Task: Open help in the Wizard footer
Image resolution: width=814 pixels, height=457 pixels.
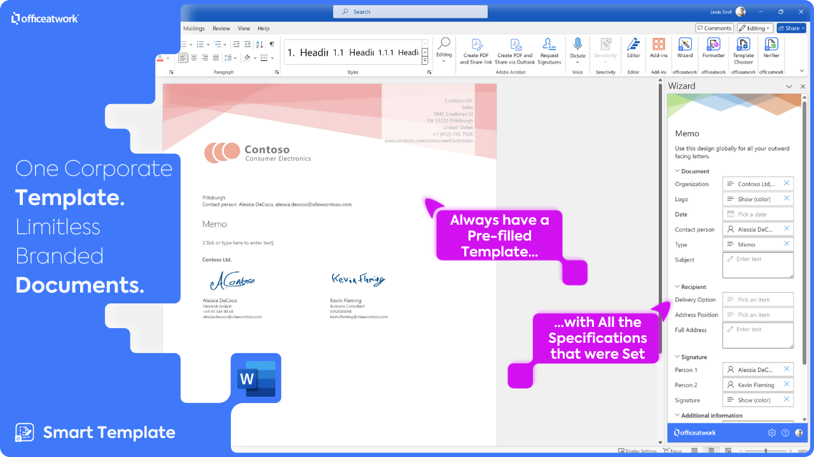Action: [x=785, y=433]
